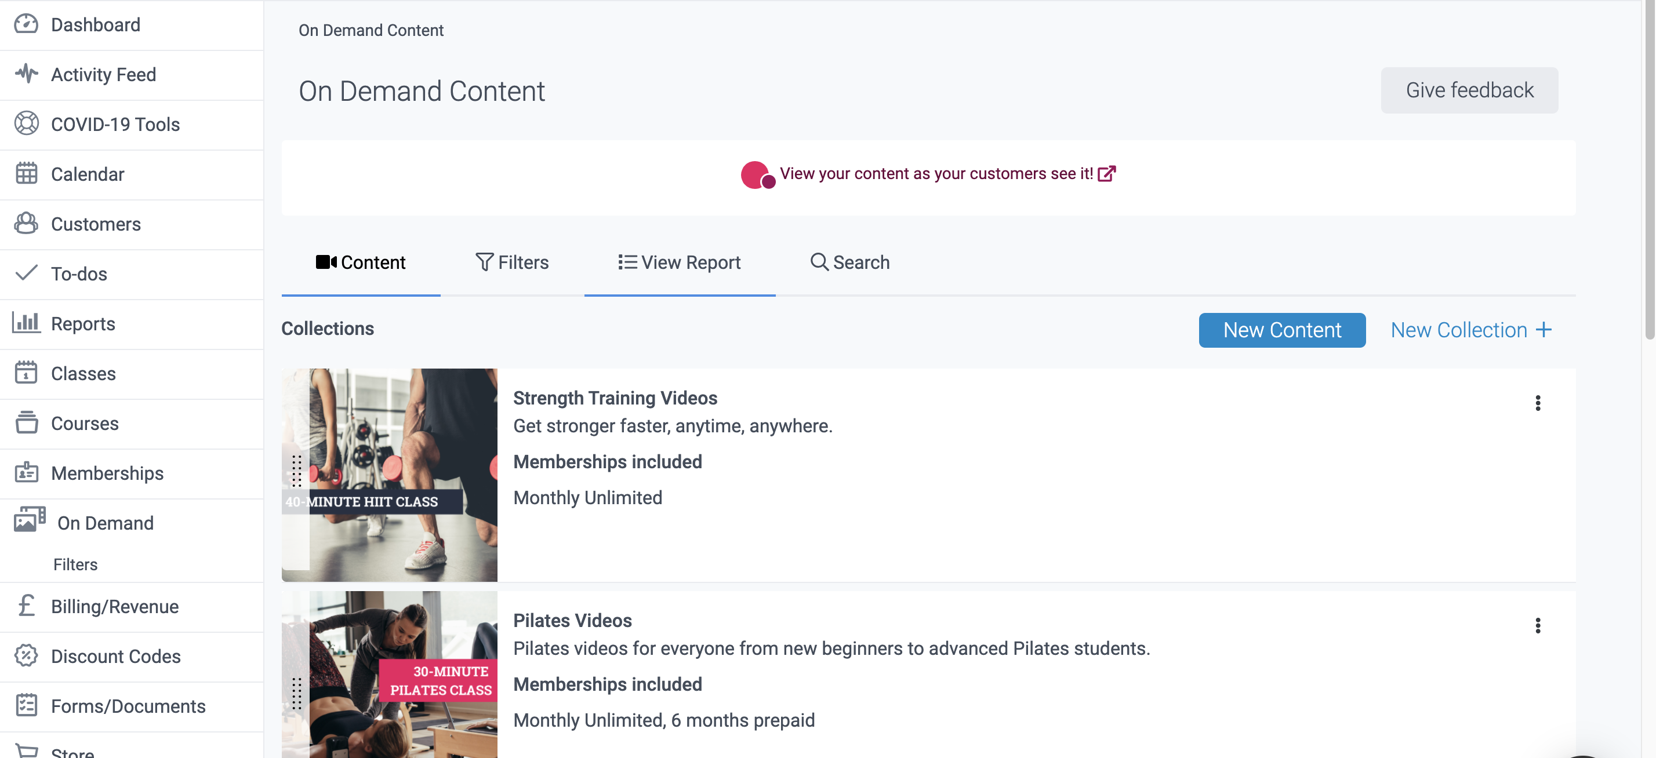Click the New Content button
1656x758 pixels.
click(x=1281, y=330)
